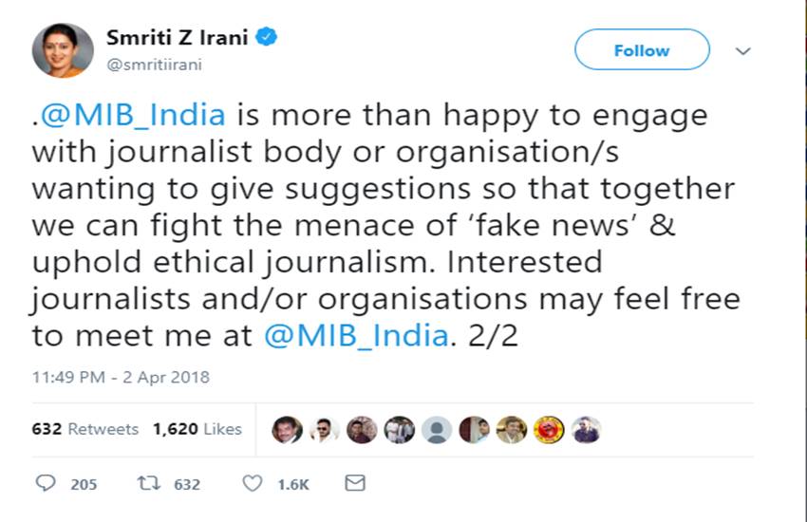807x522 pixels.
Task: Click the @MIB_India mention before 2/2
Action: point(355,336)
